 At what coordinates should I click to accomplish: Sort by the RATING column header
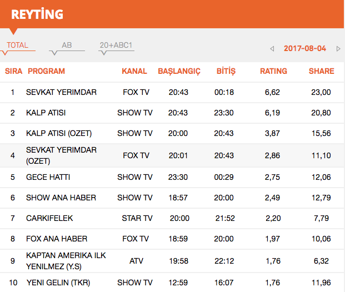pos(273,71)
